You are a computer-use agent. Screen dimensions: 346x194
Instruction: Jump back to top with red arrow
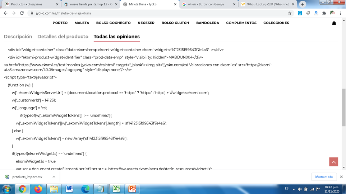click(x=334, y=162)
